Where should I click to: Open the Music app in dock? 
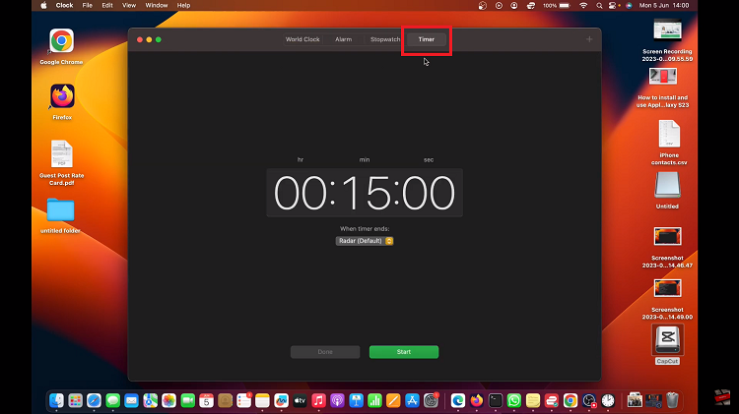(318, 400)
